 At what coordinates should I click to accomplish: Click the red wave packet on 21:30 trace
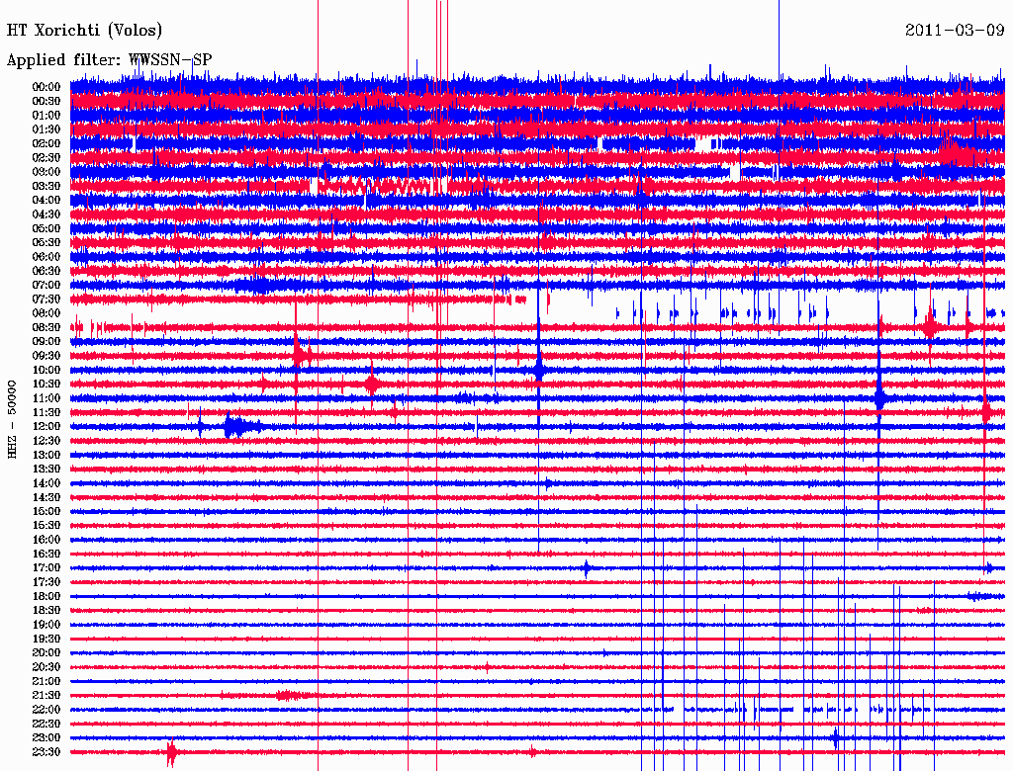point(290,696)
